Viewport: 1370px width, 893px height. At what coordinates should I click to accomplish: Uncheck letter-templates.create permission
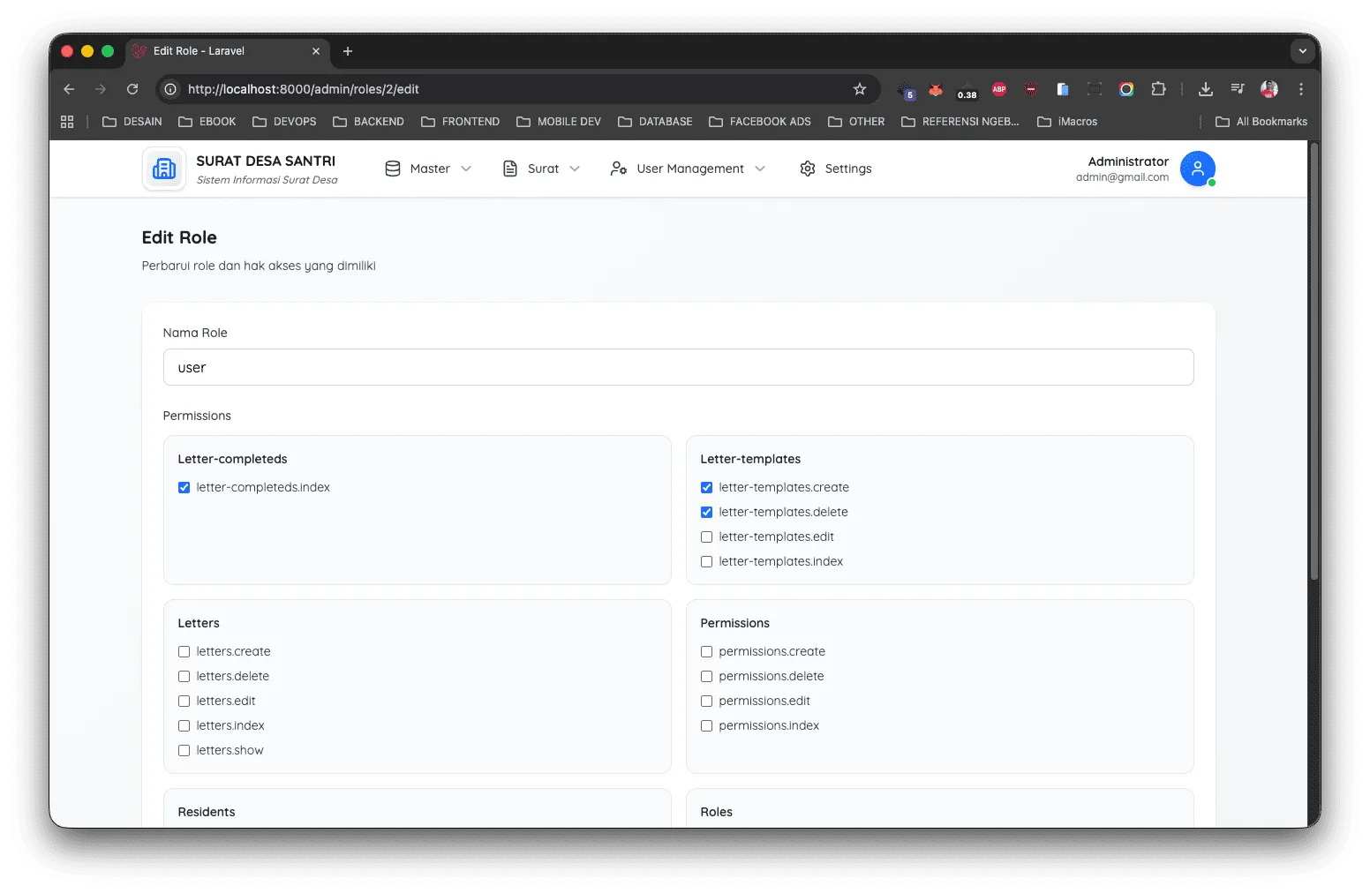click(x=706, y=487)
